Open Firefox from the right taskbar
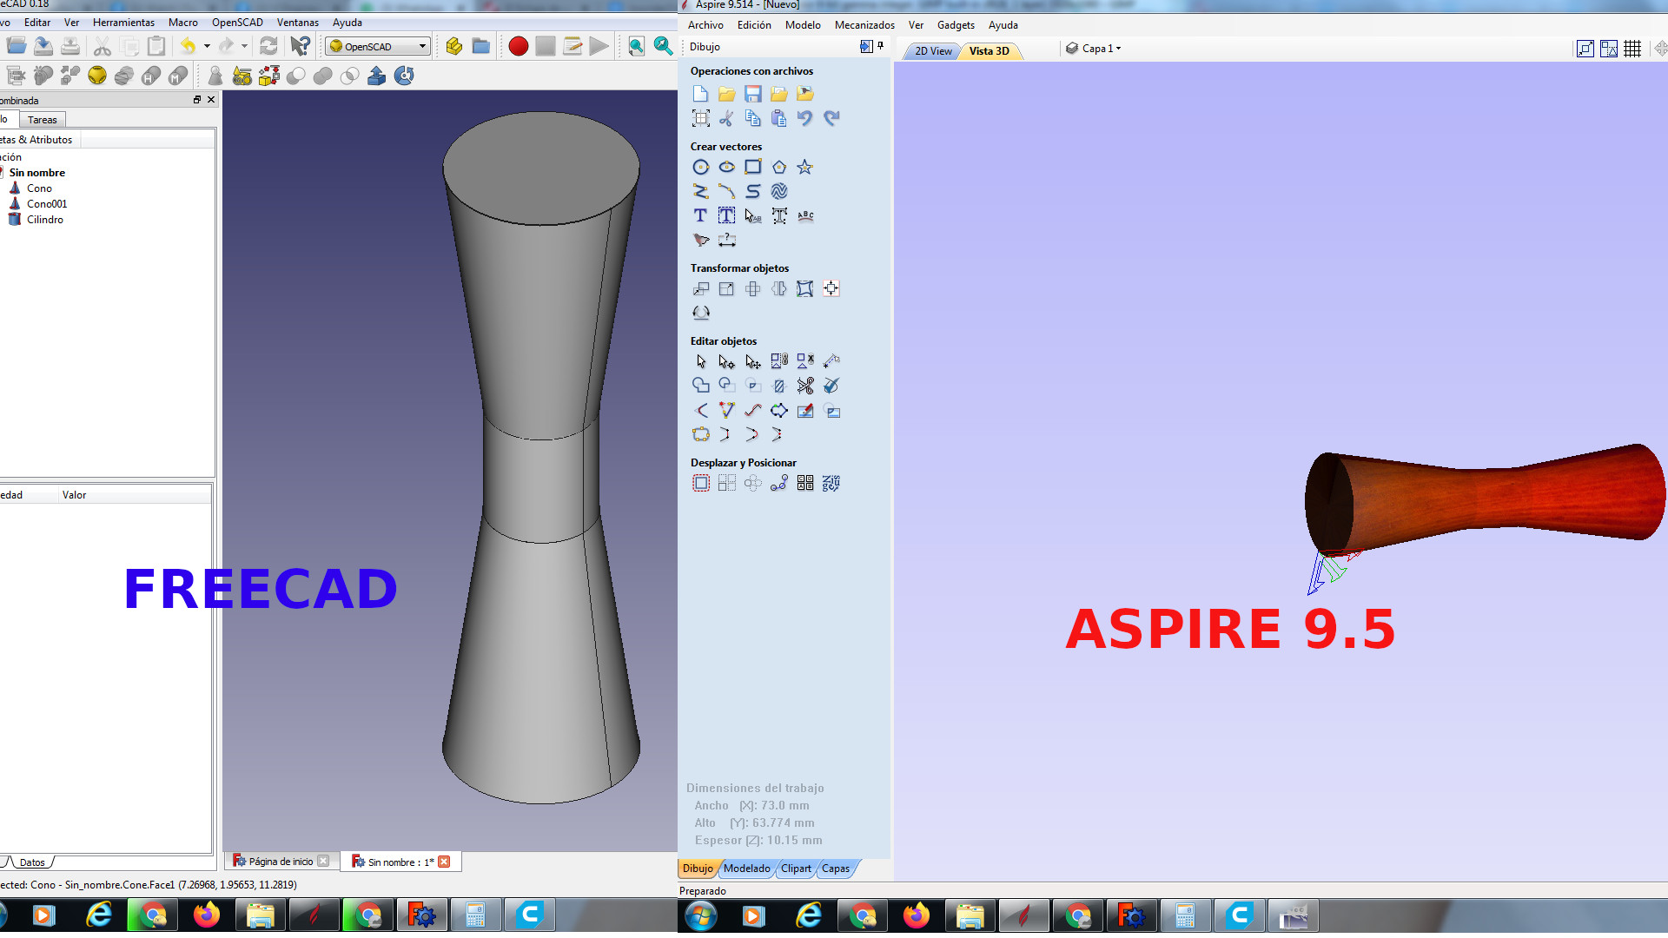Image resolution: width=1668 pixels, height=938 pixels. coord(916,915)
